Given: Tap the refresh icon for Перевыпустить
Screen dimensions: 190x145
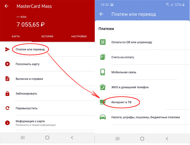Looking at the screenshot, I should (7, 108).
